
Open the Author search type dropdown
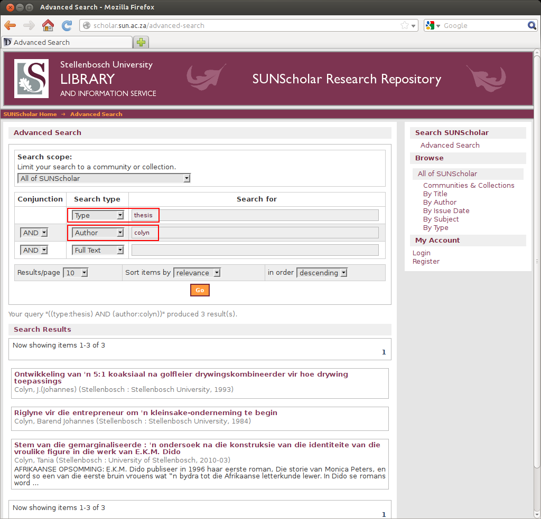tap(98, 233)
